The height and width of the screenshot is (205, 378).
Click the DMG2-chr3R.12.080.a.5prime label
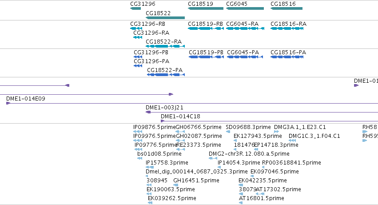tap(249, 154)
